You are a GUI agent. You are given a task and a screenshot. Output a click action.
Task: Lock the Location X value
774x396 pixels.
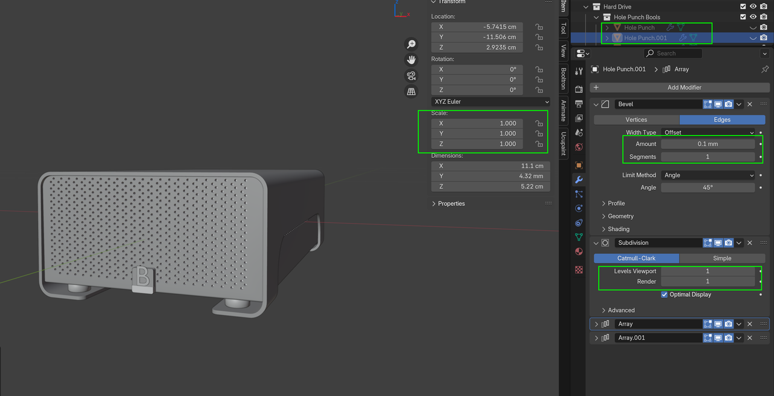tap(538, 27)
